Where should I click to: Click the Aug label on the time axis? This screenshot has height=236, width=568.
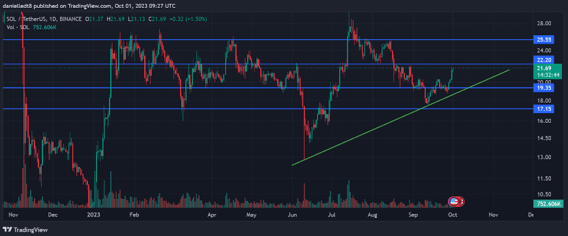pyautogui.click(x=372, y=215)
